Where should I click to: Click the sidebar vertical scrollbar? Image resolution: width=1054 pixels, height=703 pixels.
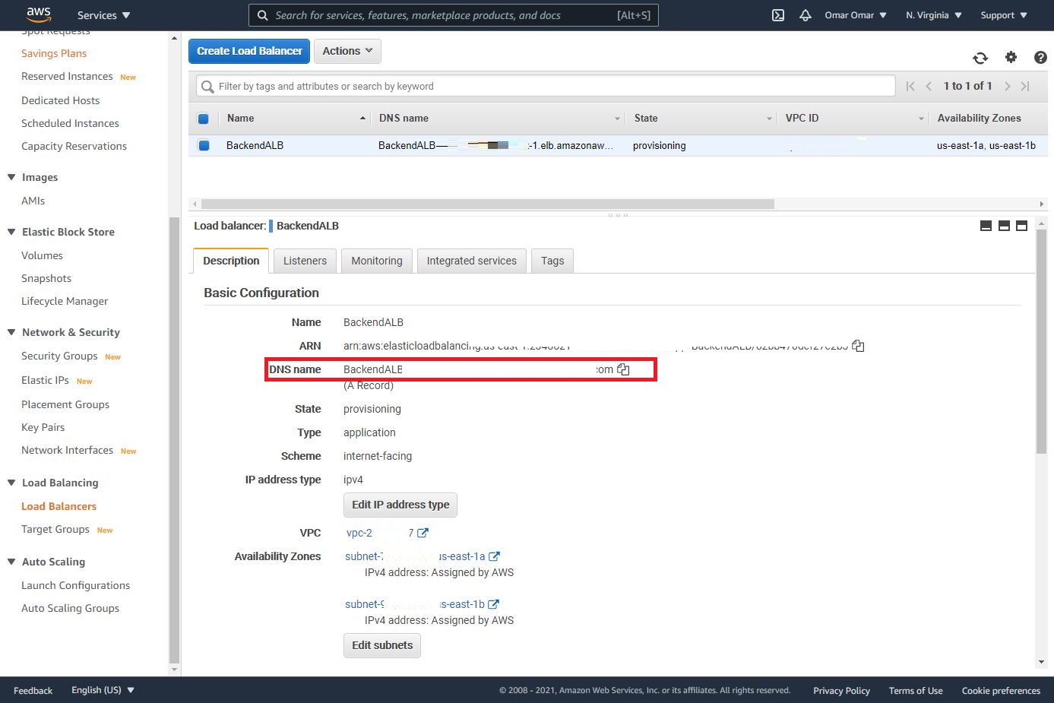[x=174, y=439]
